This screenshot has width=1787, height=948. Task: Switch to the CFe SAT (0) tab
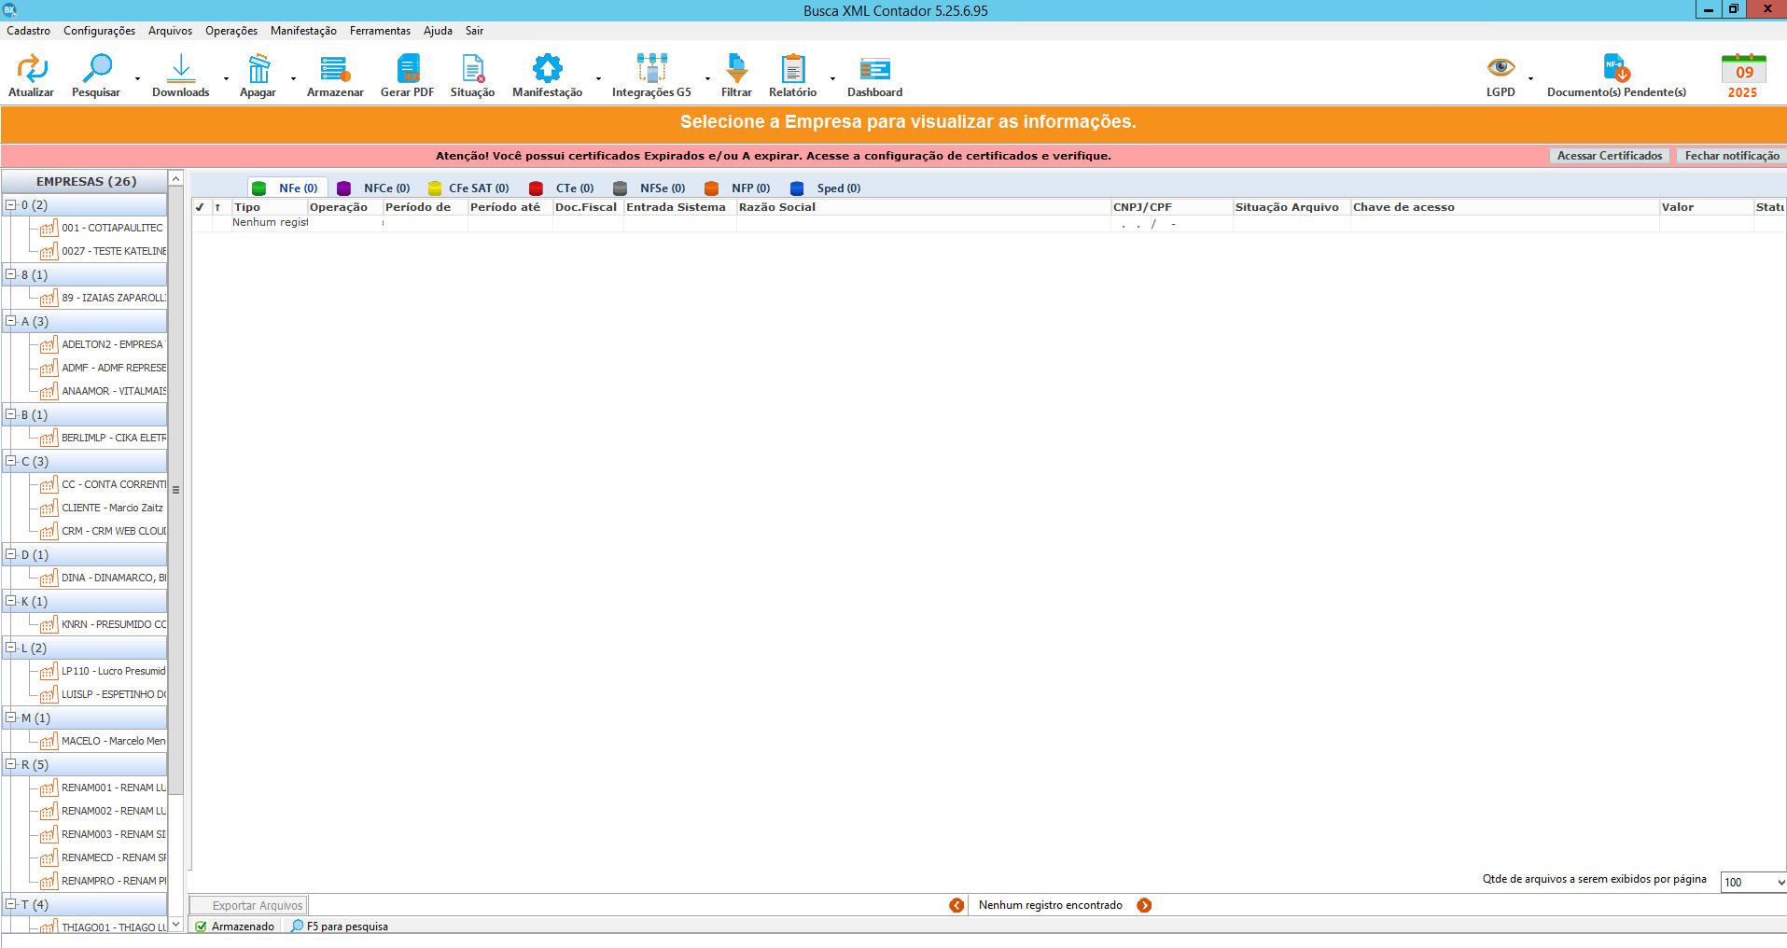click(x=468, y=188)
